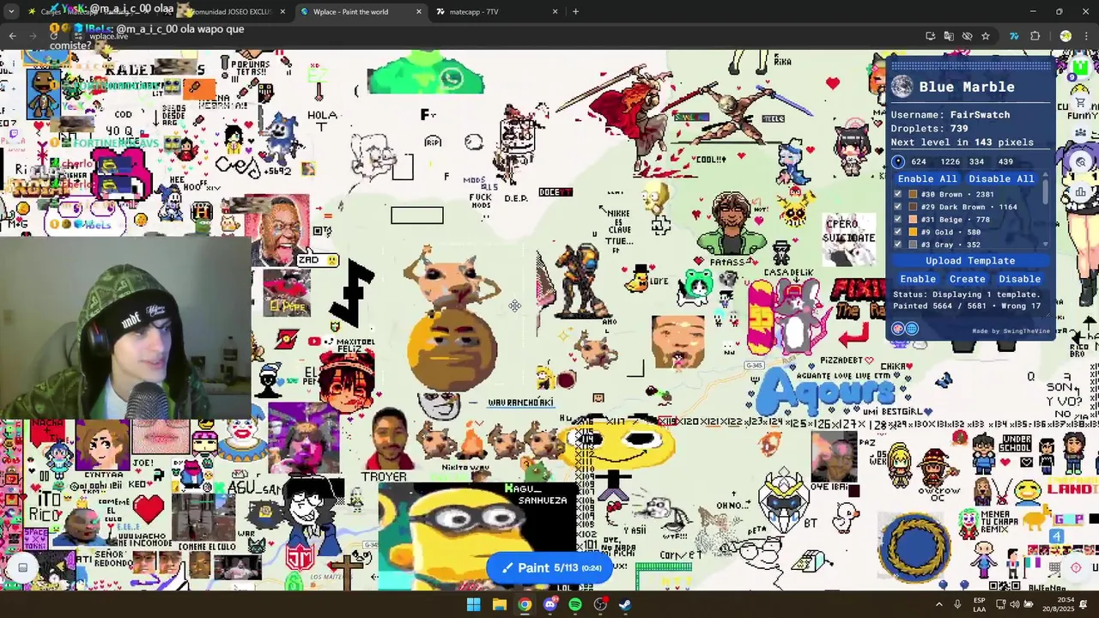This screenshot has width=1099, height=618.
Task: Open the Wplace leaderboard chart icon
Action: (1081, 191)
